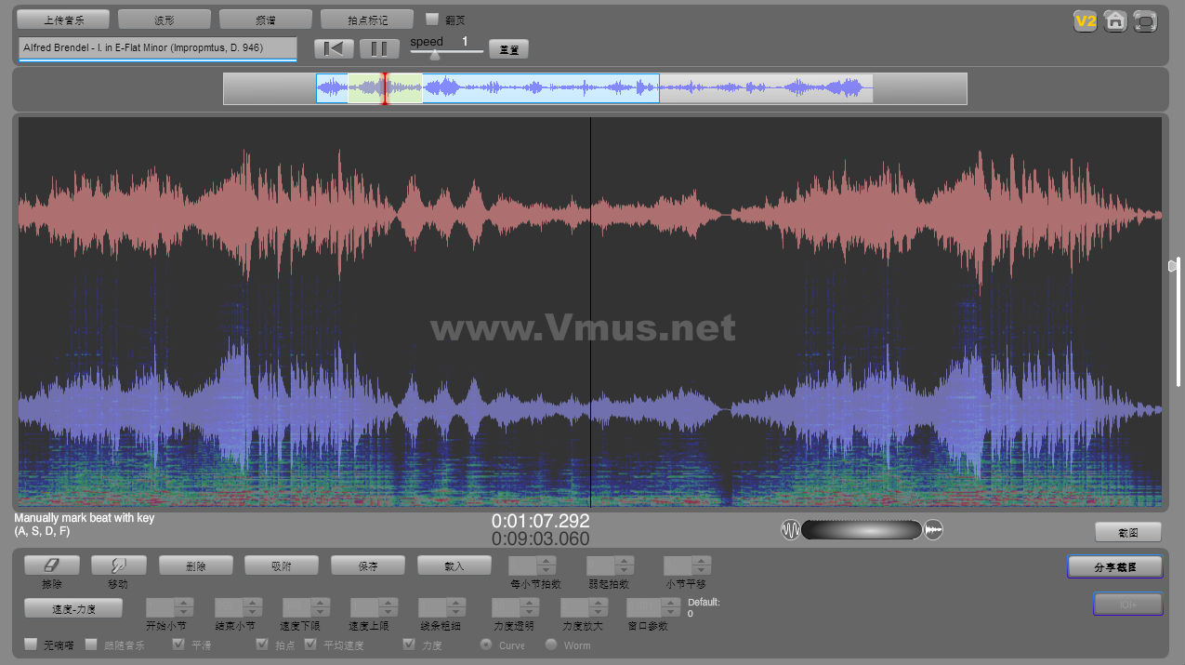The height and width of the screenshot is (665, 1185).
Task: Click the 保存 save button
Action: [x=368, y=565]
